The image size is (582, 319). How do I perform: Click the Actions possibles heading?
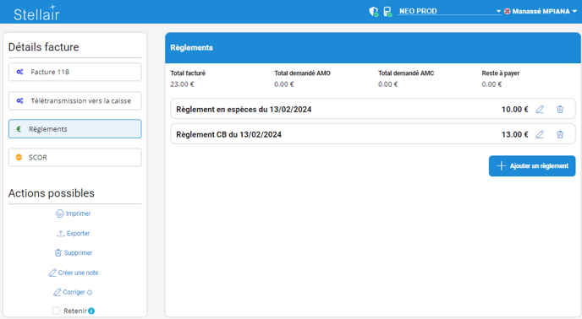pos(52,193)
